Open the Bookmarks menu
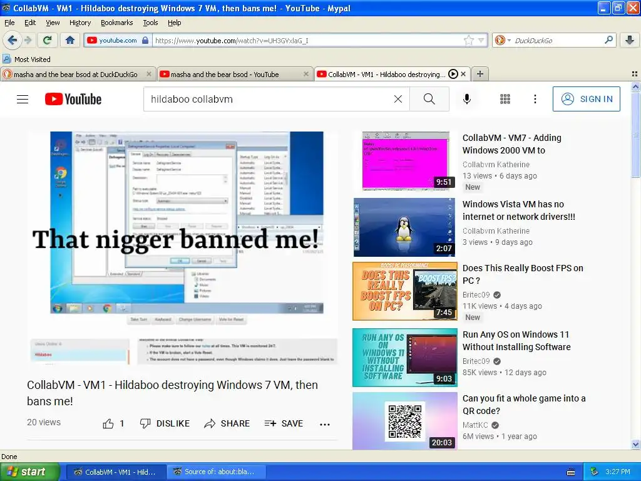The image size is (641, 481). click(117, 23)
